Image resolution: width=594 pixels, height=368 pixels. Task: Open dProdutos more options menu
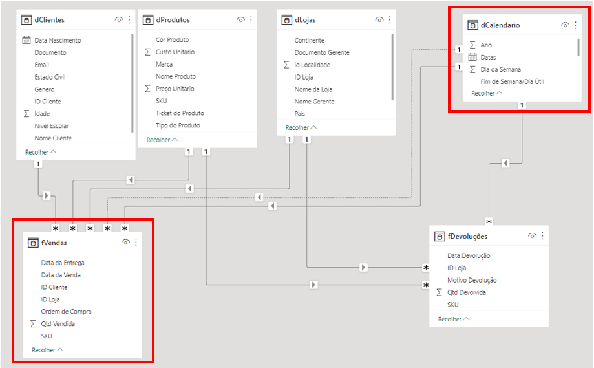coord(251,19)
